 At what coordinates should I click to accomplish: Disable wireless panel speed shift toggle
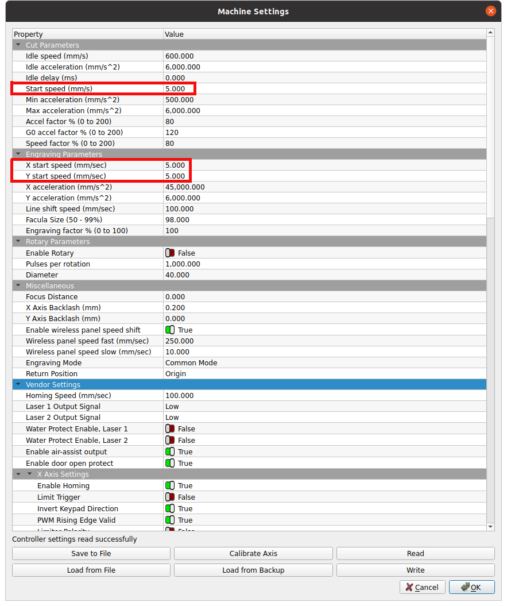pos(170,330)
